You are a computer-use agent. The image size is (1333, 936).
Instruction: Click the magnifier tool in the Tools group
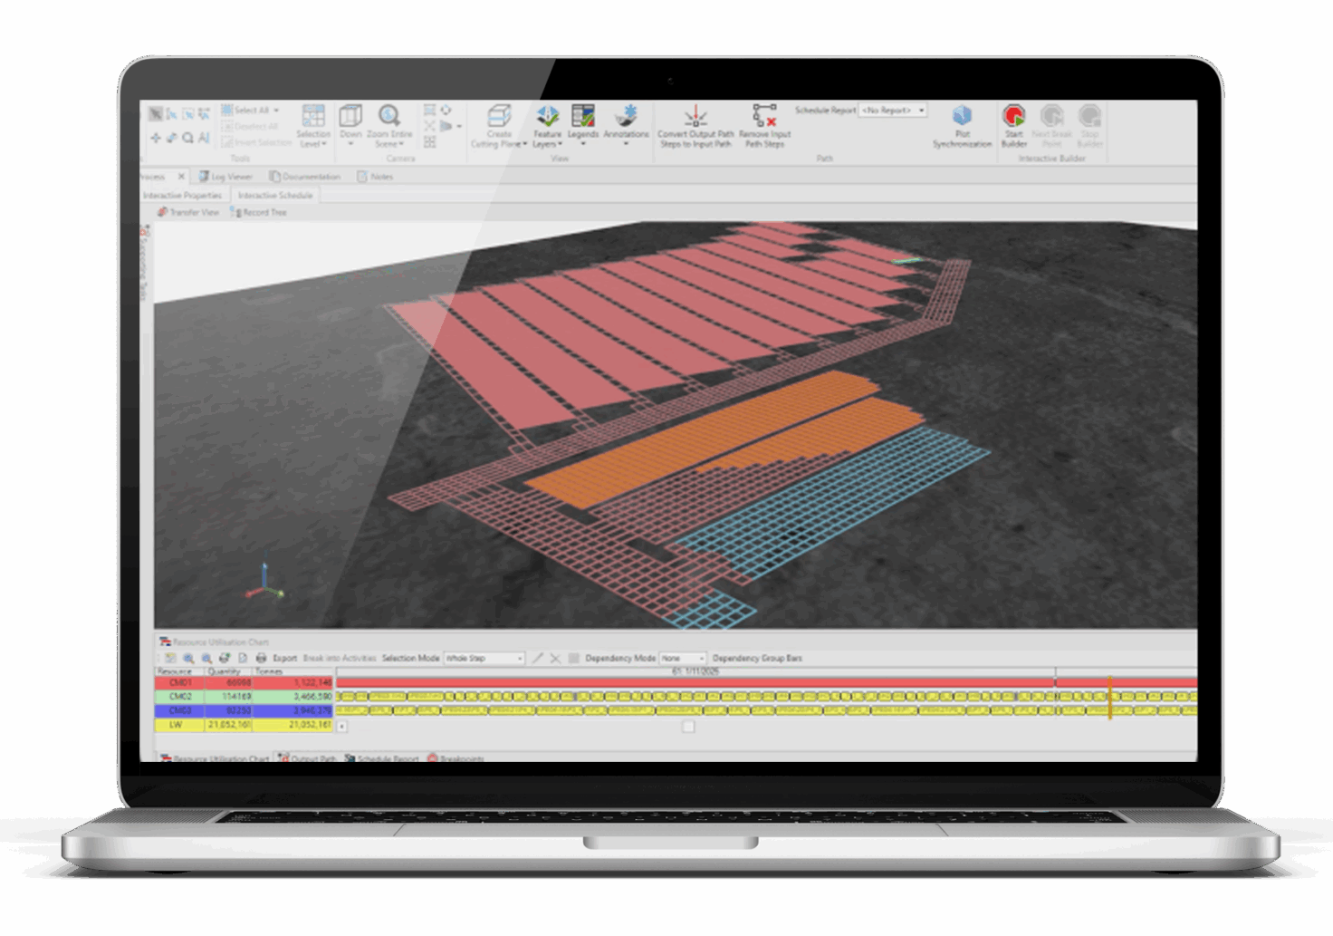click(187, 138)
